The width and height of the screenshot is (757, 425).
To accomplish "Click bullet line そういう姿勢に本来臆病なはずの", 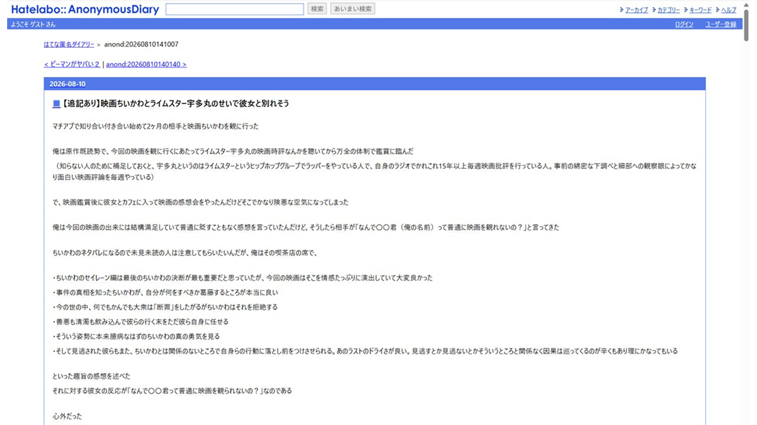I will (136, 336).
